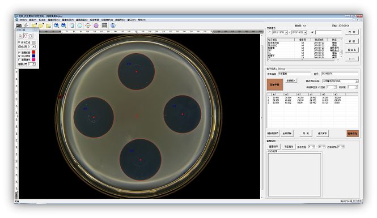
Task: Toggle checkbox beside the pink color swatch
Action: click(19, 59)
